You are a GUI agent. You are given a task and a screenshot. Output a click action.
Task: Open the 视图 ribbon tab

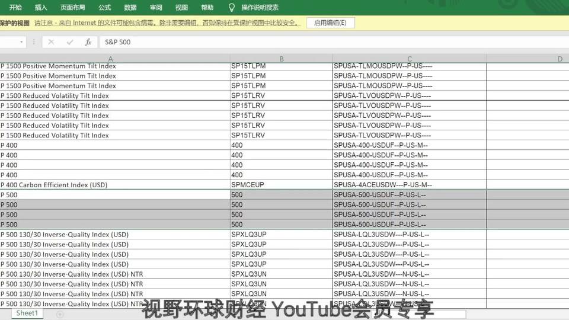coord(181,7)
